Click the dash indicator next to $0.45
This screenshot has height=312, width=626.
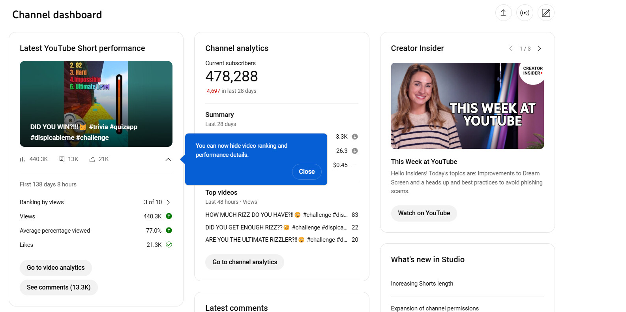[354, 165]
